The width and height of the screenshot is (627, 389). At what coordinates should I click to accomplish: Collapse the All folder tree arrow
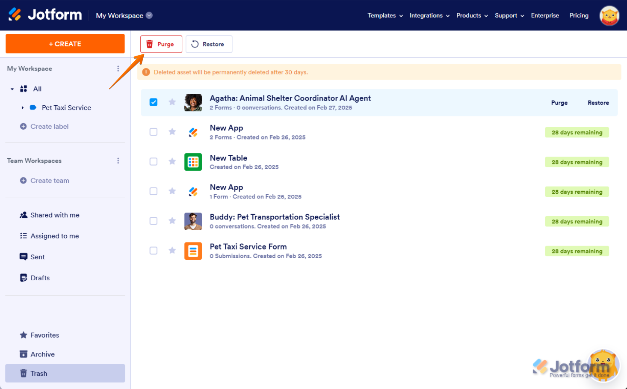[12, 89]
